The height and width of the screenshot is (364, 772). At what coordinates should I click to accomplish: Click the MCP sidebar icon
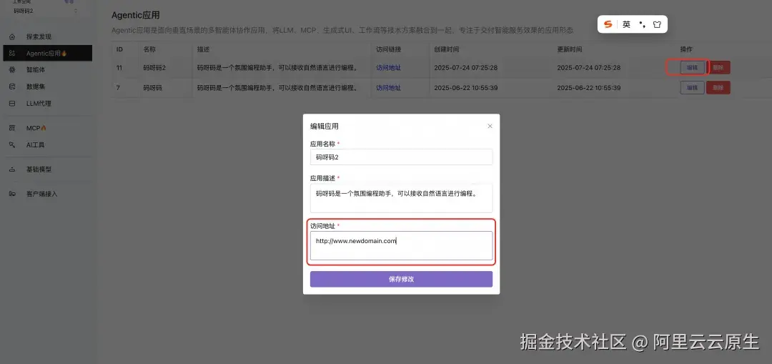coord(12,128)
